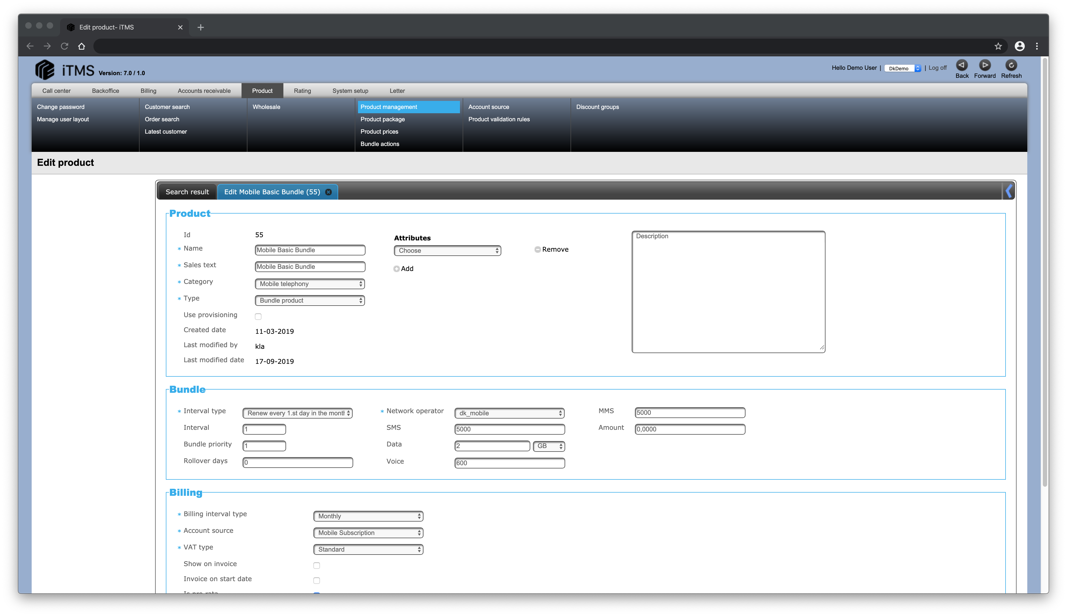Open Bundle actions submenu item
This screenshot has height=616, width=1067.
pyautogui.click(x=379, y=144)
